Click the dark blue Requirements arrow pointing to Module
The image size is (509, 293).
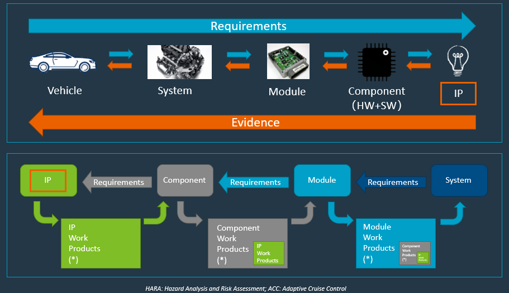pyautogui.click(x=390, y=182)
